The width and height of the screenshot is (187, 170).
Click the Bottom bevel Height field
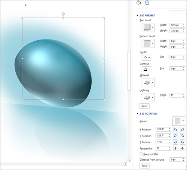[x=176, y=47]
